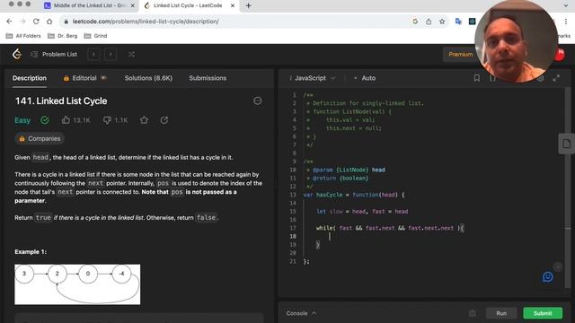Go to next problem arrow

point(111,54)
